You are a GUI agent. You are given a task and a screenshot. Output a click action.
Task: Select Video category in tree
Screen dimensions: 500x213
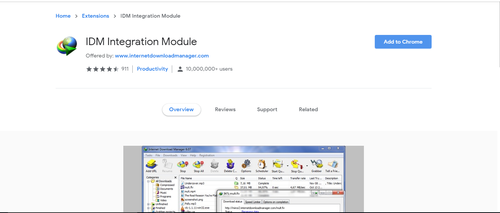pyautogui.click(x=161, y=200)
